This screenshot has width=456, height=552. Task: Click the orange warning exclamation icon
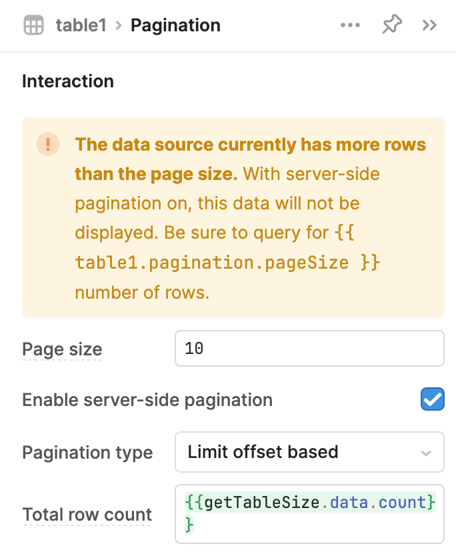48,145
